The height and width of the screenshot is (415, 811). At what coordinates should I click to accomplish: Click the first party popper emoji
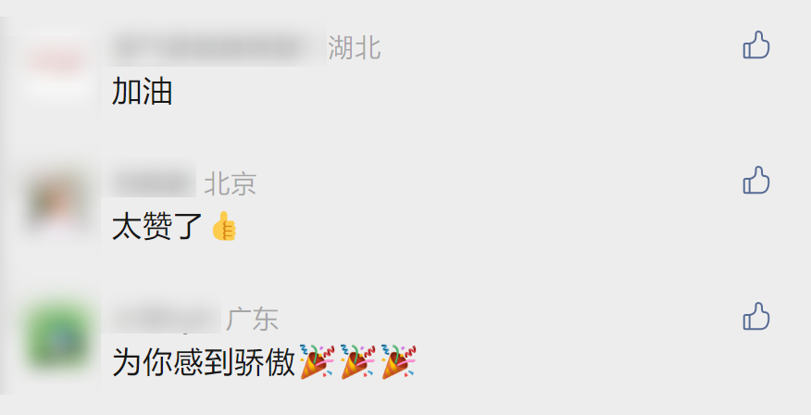tap(317, 361)
